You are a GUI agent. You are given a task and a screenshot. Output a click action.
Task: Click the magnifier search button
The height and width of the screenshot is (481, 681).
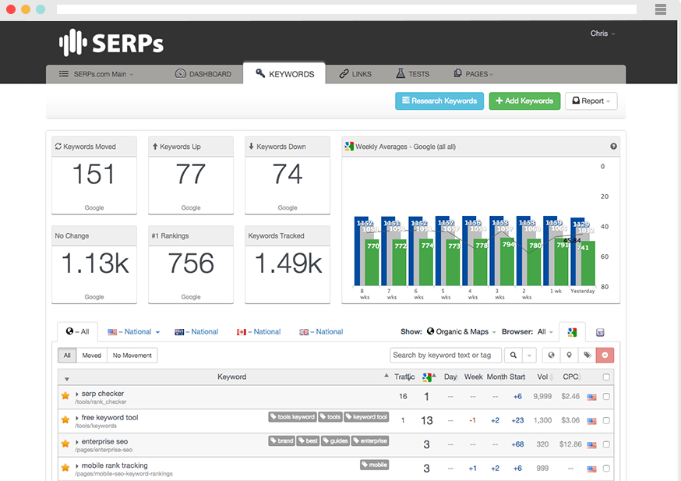click(513, 355)
